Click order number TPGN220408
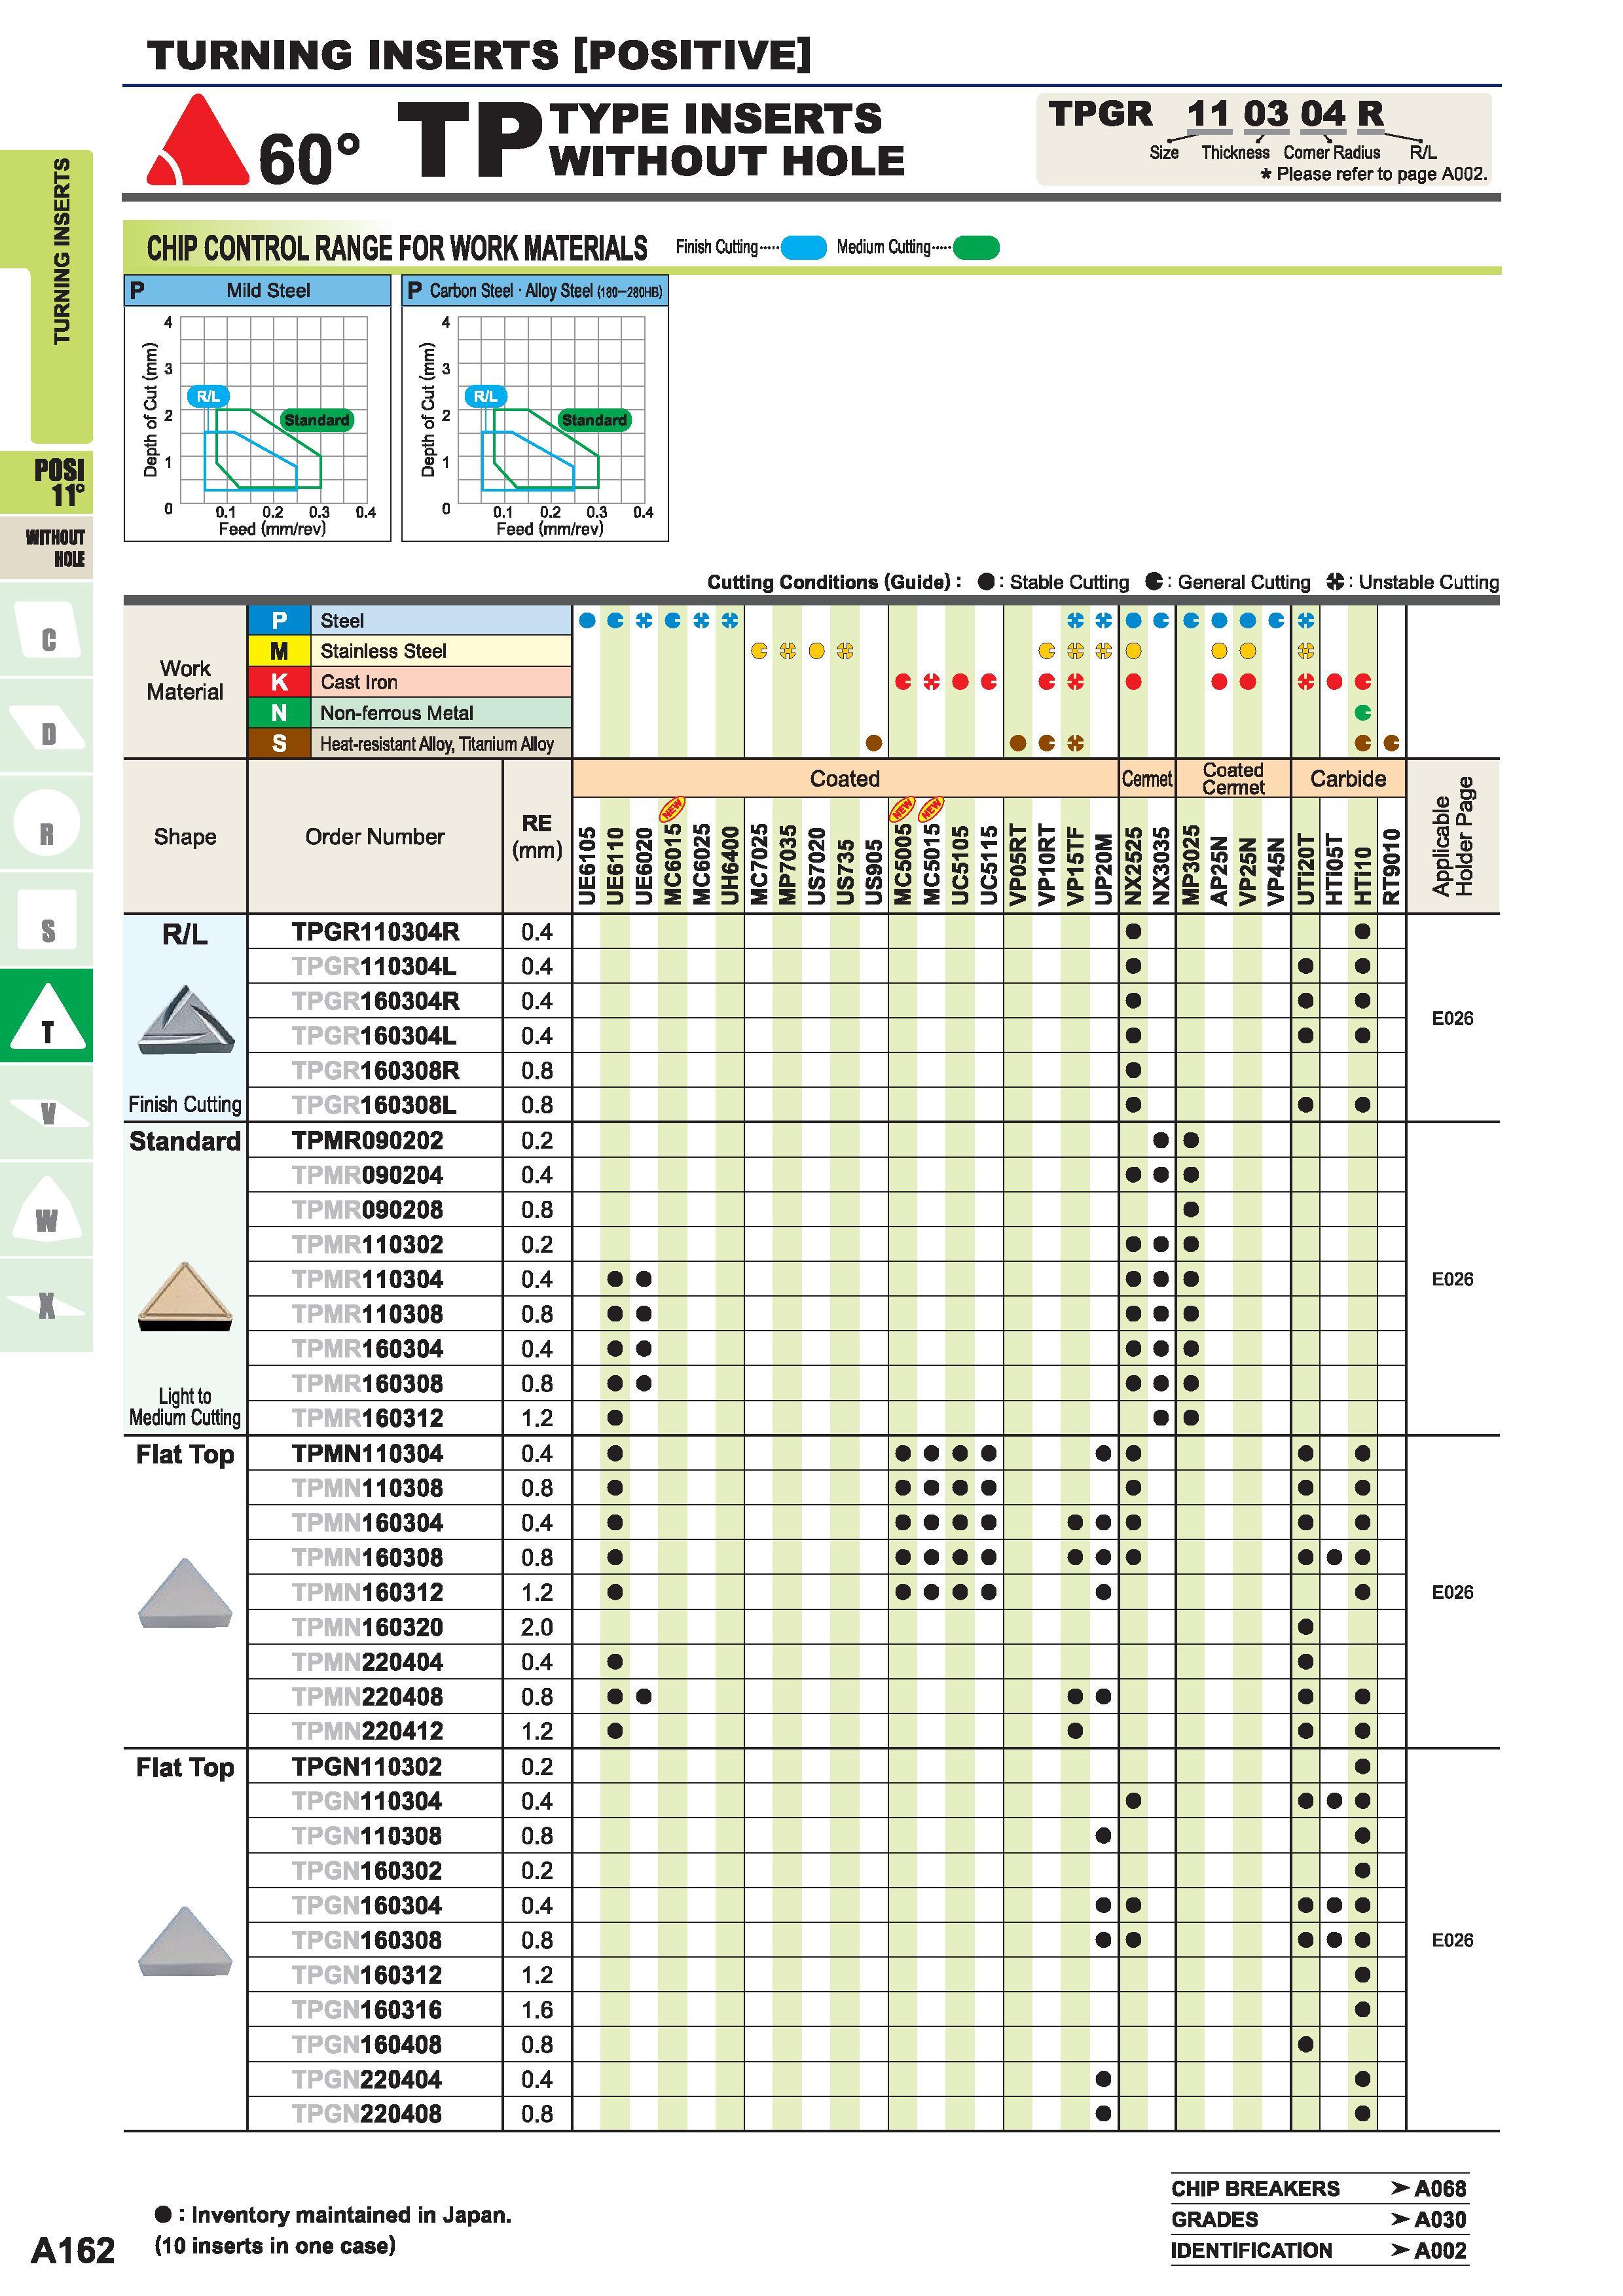The image size is (1623, 2296). tap(367, 2114)
